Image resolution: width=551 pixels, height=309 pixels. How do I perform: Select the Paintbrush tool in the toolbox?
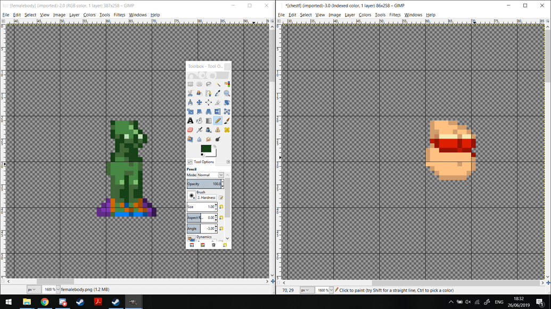pyautogui.click(x=227, y=121)
